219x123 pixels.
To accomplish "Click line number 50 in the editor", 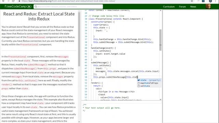I will (86, 77).
